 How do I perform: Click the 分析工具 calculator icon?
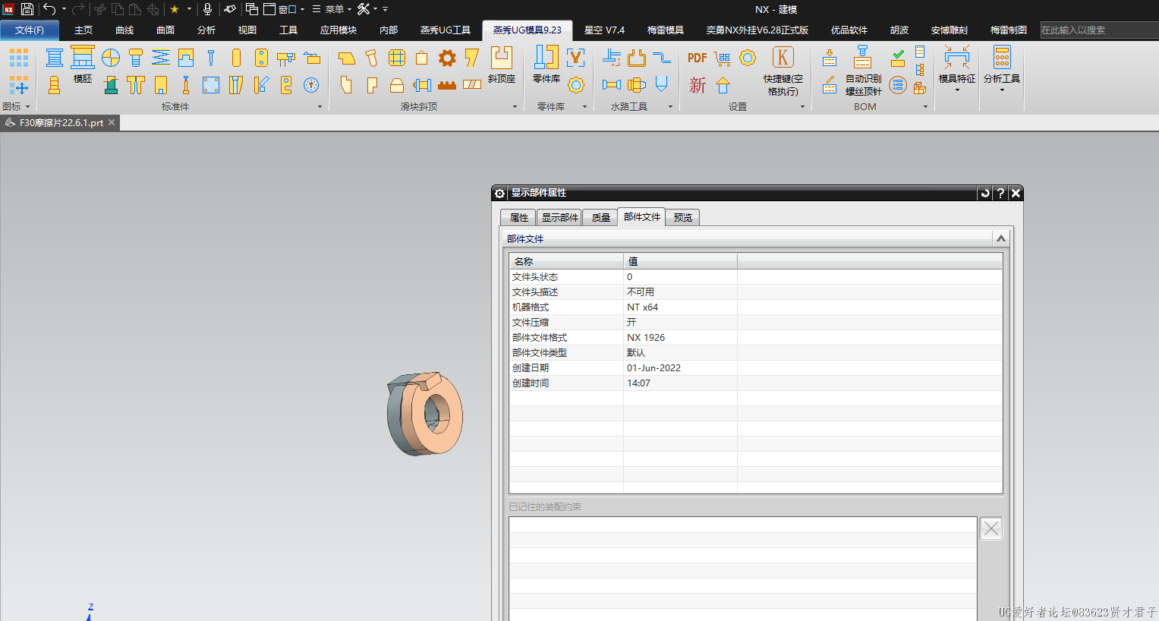coord(1002,68)
